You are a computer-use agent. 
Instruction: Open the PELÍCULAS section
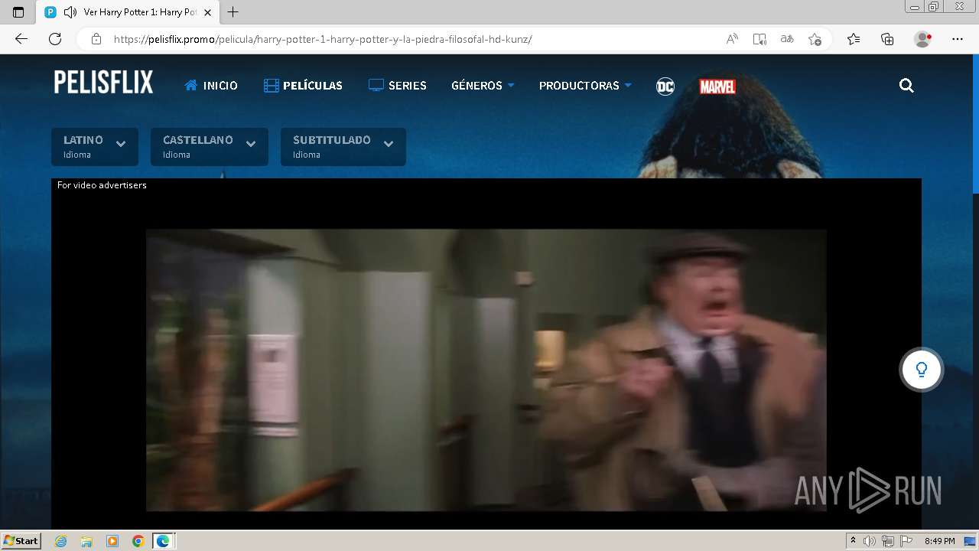(x=303, y=86)
